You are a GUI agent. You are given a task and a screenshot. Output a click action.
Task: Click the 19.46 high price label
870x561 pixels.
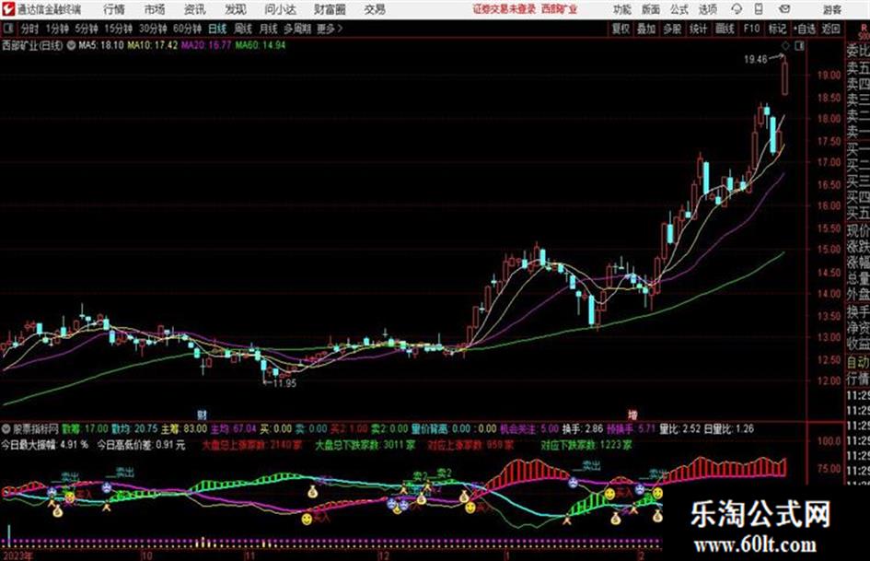755,59
